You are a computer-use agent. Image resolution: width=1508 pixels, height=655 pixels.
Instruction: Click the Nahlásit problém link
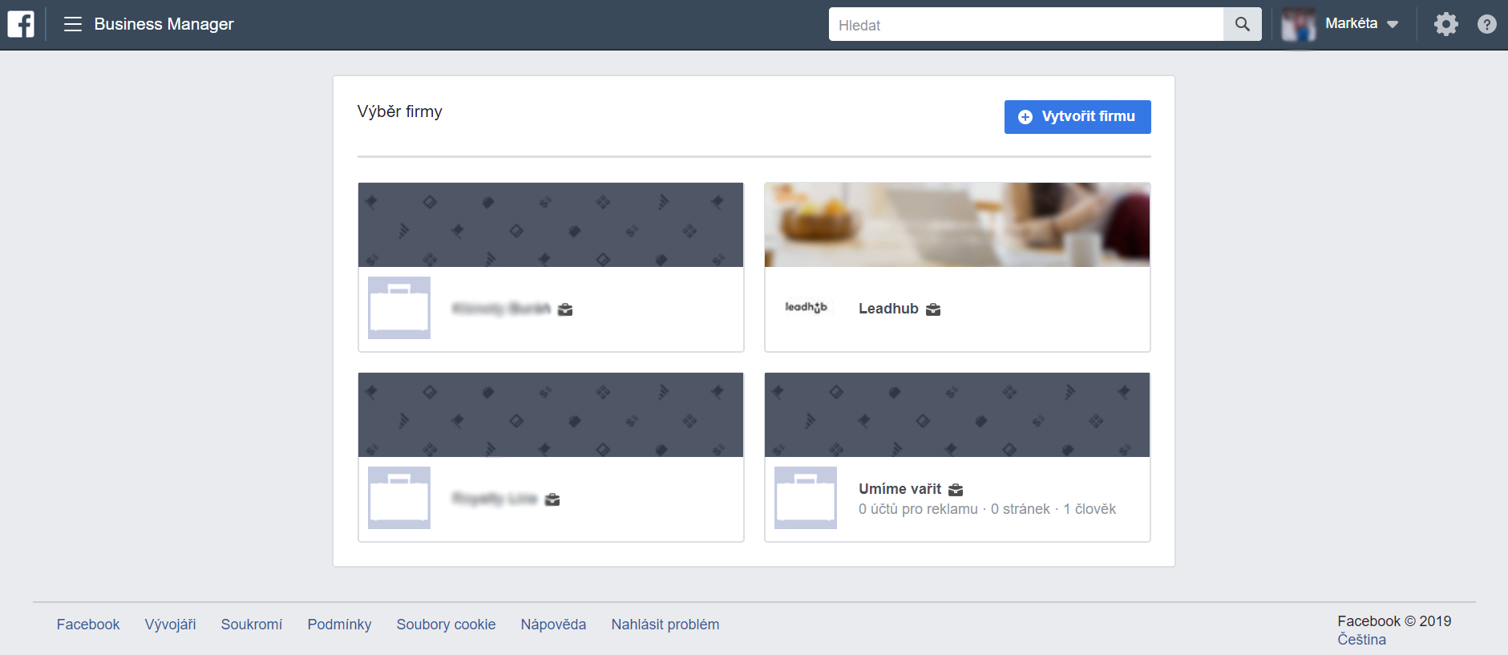pyautogui.click(x=665, y=625)
